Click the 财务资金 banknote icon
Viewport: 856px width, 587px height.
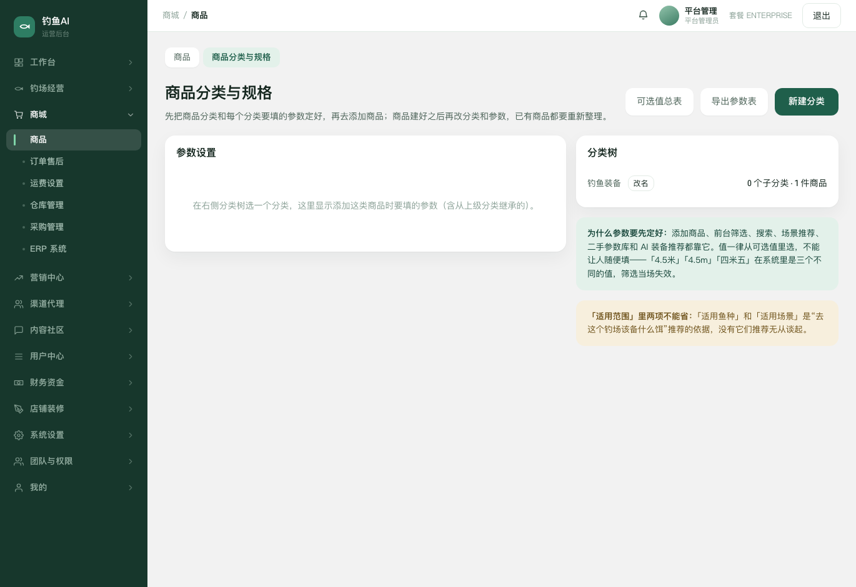[x=19, y=383]
